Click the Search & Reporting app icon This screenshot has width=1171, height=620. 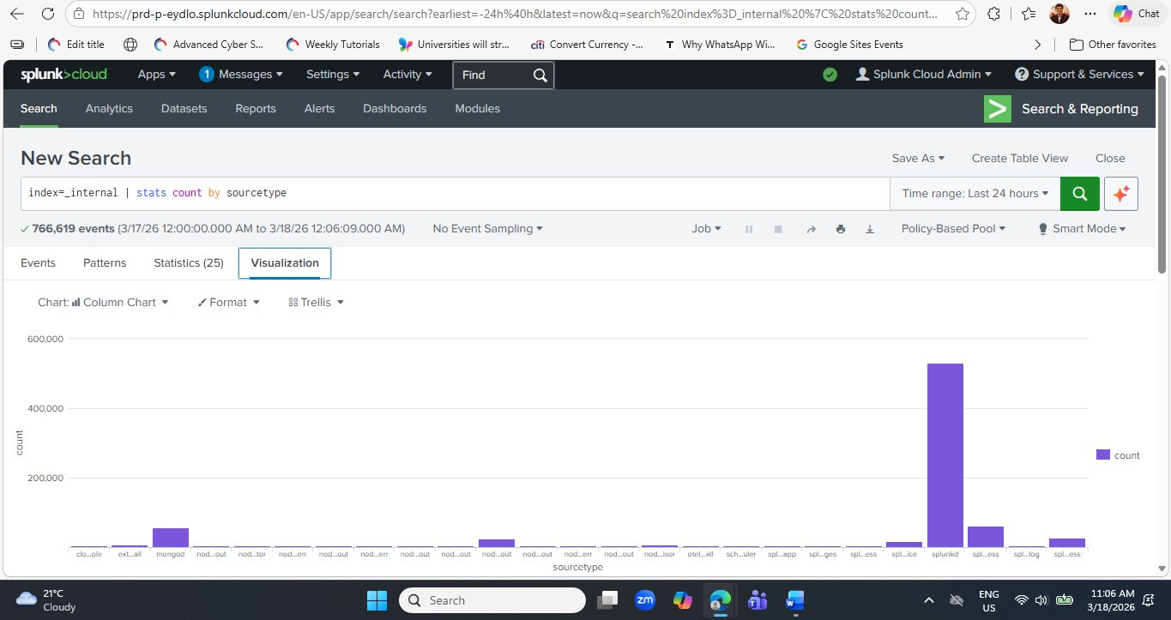[998, 109]
